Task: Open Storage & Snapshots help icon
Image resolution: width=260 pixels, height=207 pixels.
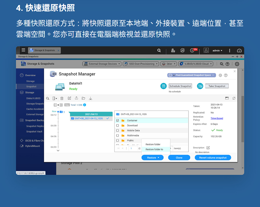Action: pos(227,64)
